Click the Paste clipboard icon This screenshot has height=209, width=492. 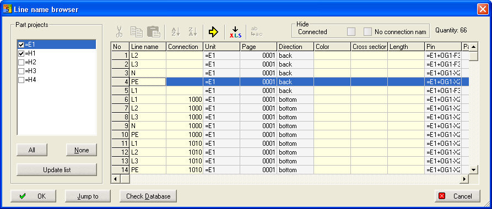(x=153, y=32)
